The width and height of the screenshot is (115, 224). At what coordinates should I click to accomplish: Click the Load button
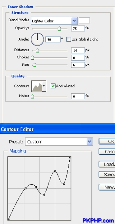107,164
